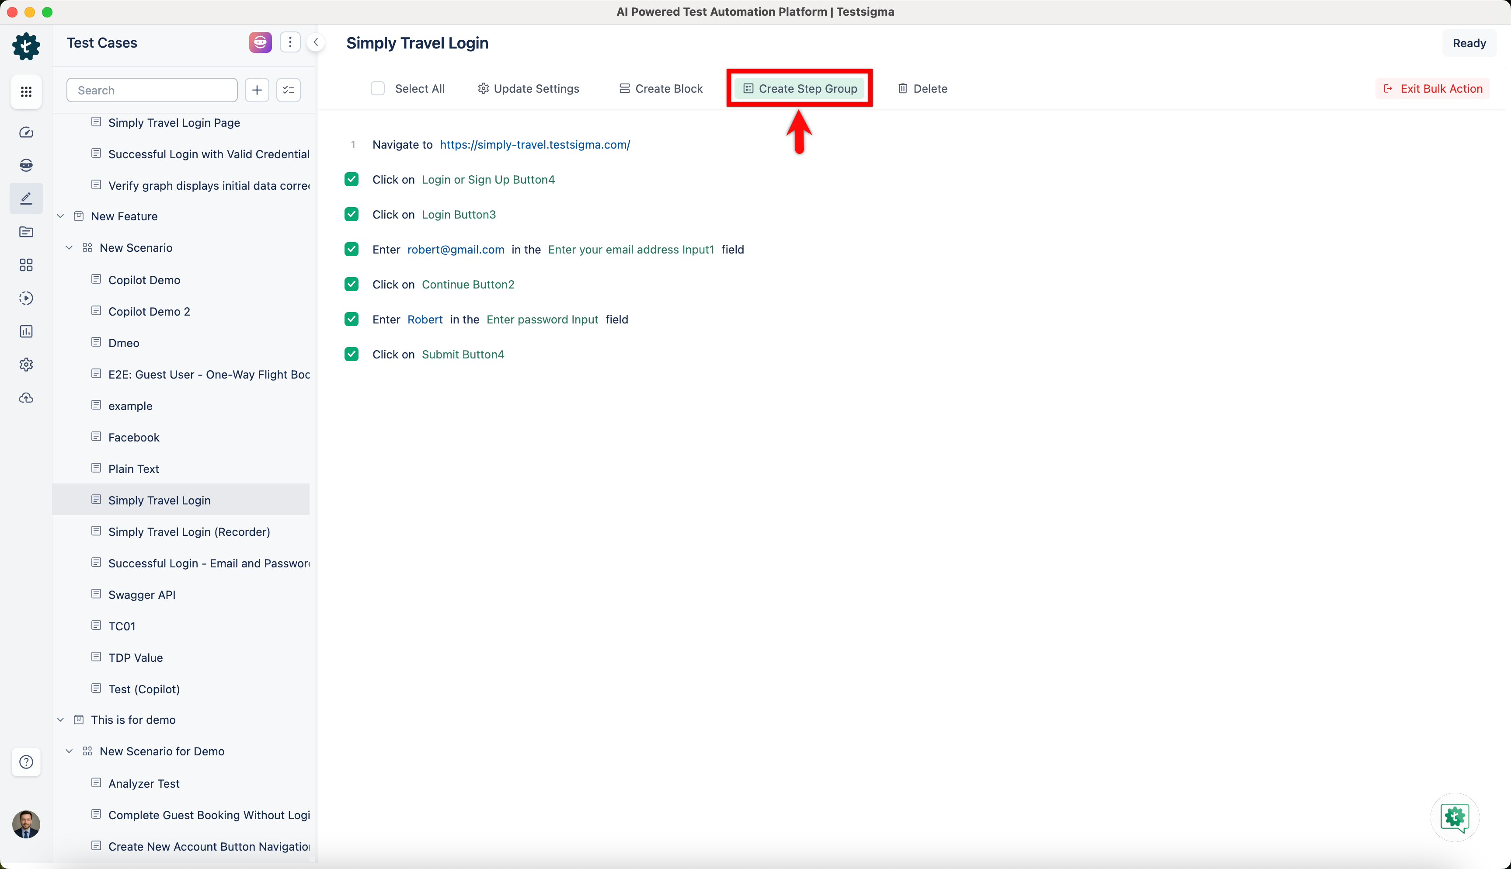This screenshot has height=869, width=1511.
Task: Collapse the test cases side panel
Action: [316, 42]
